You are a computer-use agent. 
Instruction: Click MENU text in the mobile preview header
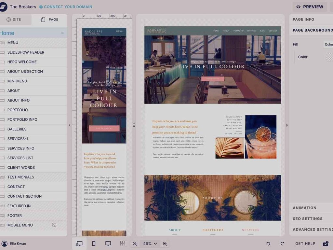119,31
